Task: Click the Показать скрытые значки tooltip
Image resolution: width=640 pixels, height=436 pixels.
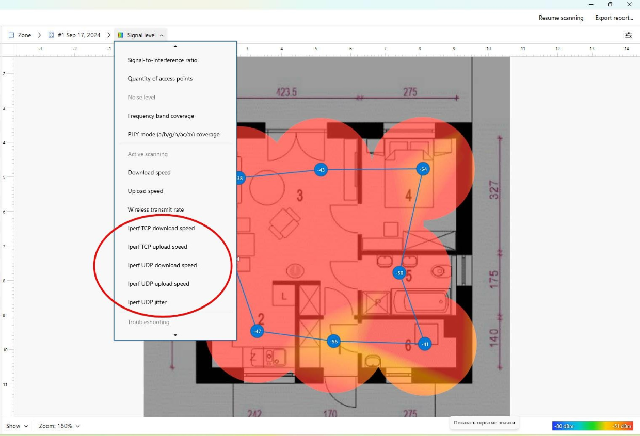Action: tap(484, 423)
